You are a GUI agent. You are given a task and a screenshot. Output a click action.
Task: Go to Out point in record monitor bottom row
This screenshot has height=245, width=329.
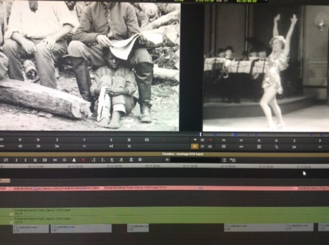294,147
